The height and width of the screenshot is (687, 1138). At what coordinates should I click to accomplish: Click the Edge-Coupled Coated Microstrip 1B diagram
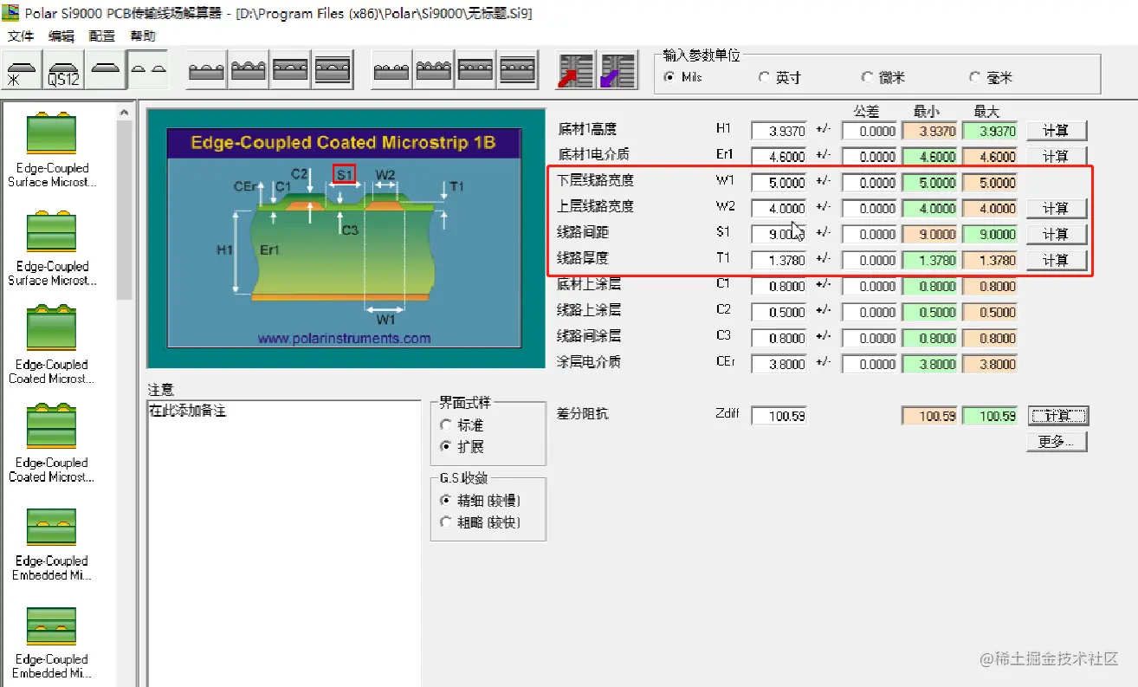344,237
